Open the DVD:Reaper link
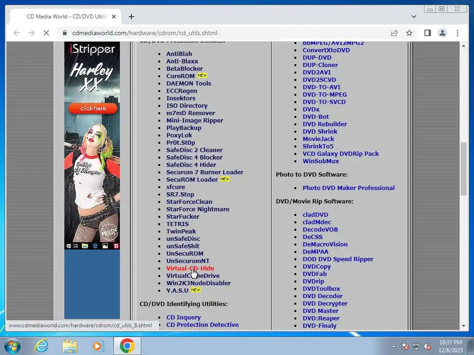 coord(321,318)
